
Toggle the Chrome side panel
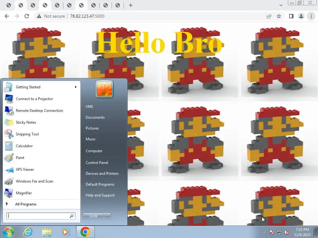[x=291, y=16]
